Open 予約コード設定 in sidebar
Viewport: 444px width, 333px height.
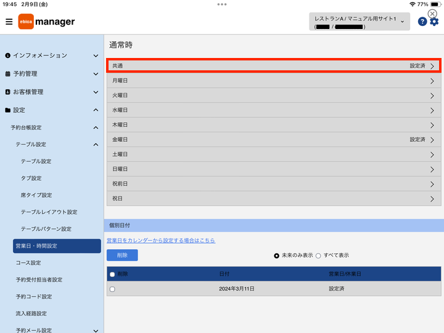click(x=34, y=297)
